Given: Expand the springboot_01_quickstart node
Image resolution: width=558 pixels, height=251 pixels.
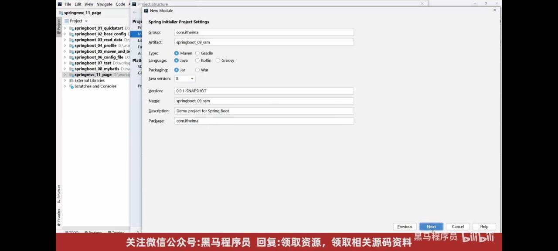Looking at the screenshot, I should (65, 28).
